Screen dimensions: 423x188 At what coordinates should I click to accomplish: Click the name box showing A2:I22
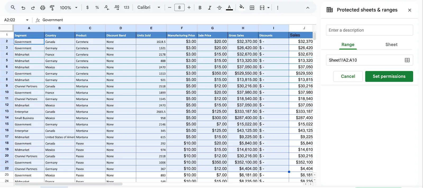coord(13,20)
